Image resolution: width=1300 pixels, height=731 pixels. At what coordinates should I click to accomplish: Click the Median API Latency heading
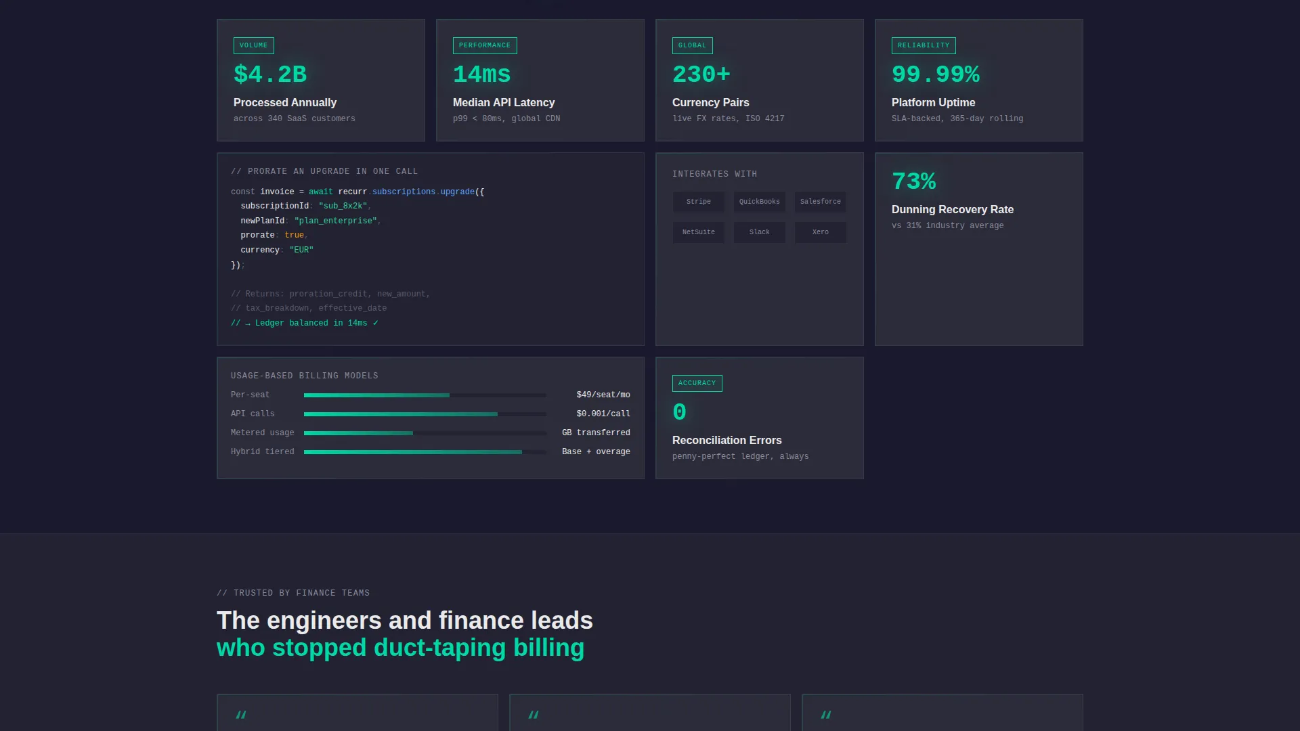[504, 102]
